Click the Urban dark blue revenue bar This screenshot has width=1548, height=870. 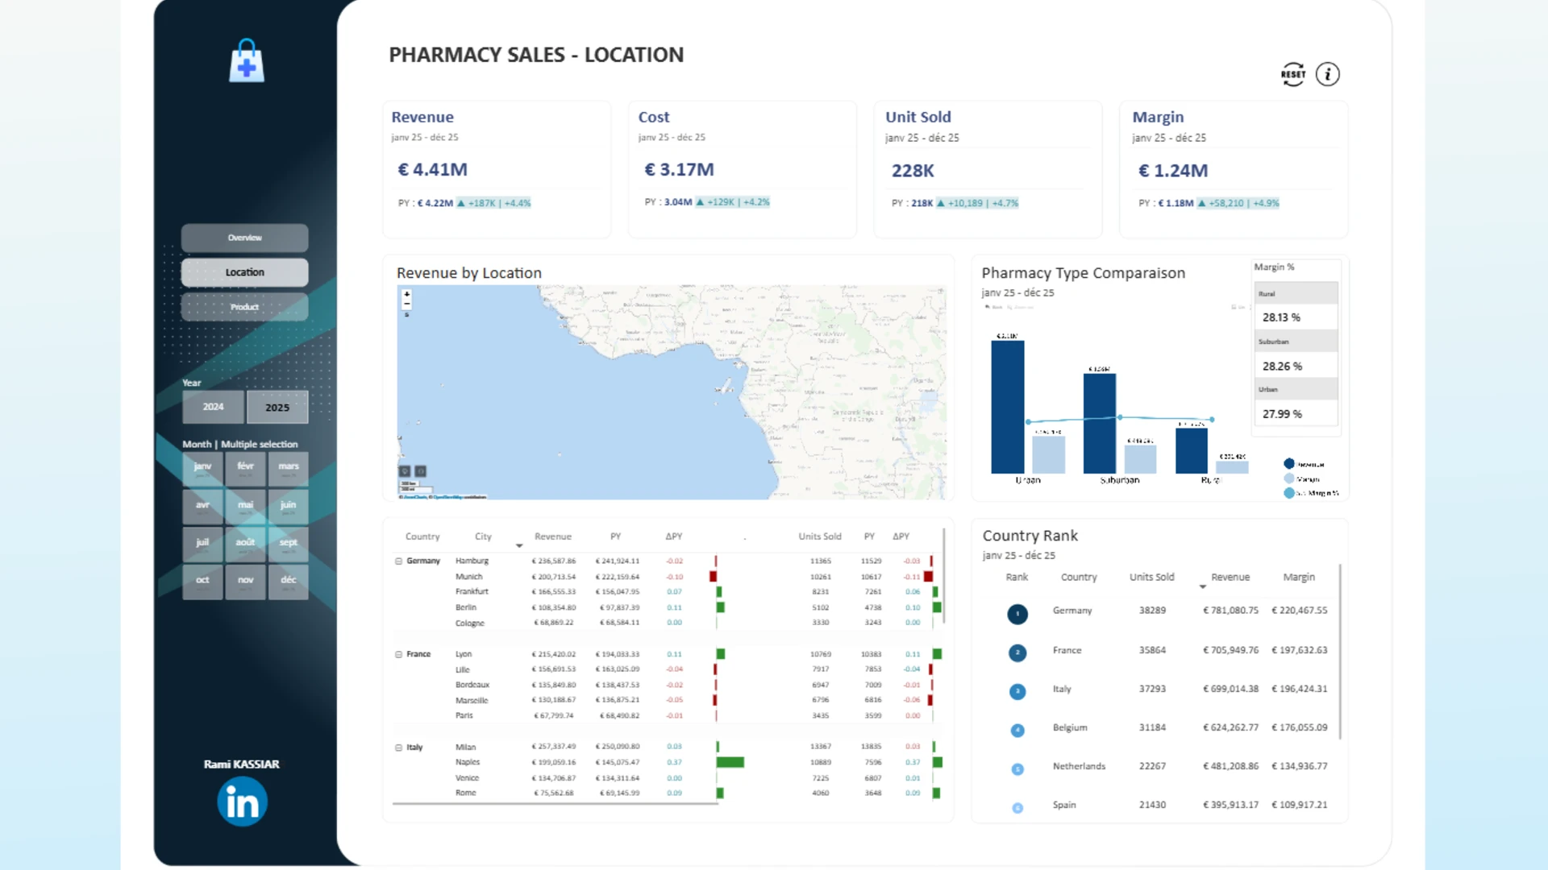tap(1008, 407)
